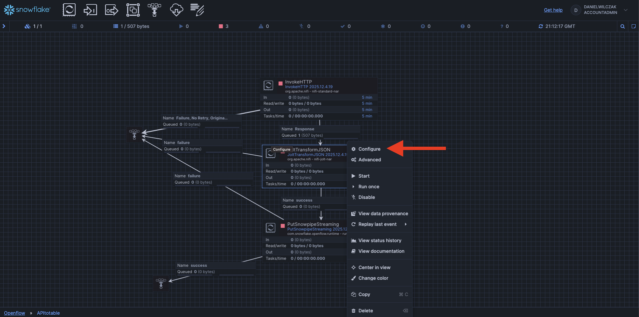Screen dimensions: 639x317
Task: Select the Label toolbar icon
Action: coord(197,10)
